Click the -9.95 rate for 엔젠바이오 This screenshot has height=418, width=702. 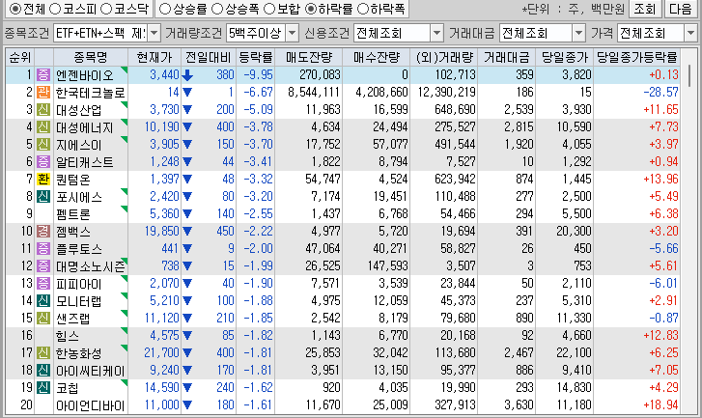(259, 74)
